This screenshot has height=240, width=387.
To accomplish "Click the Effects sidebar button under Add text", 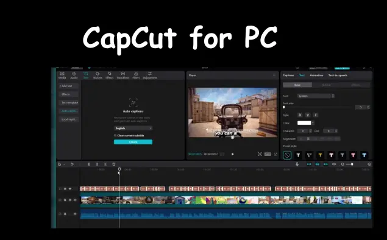I will tap(69, 94).
